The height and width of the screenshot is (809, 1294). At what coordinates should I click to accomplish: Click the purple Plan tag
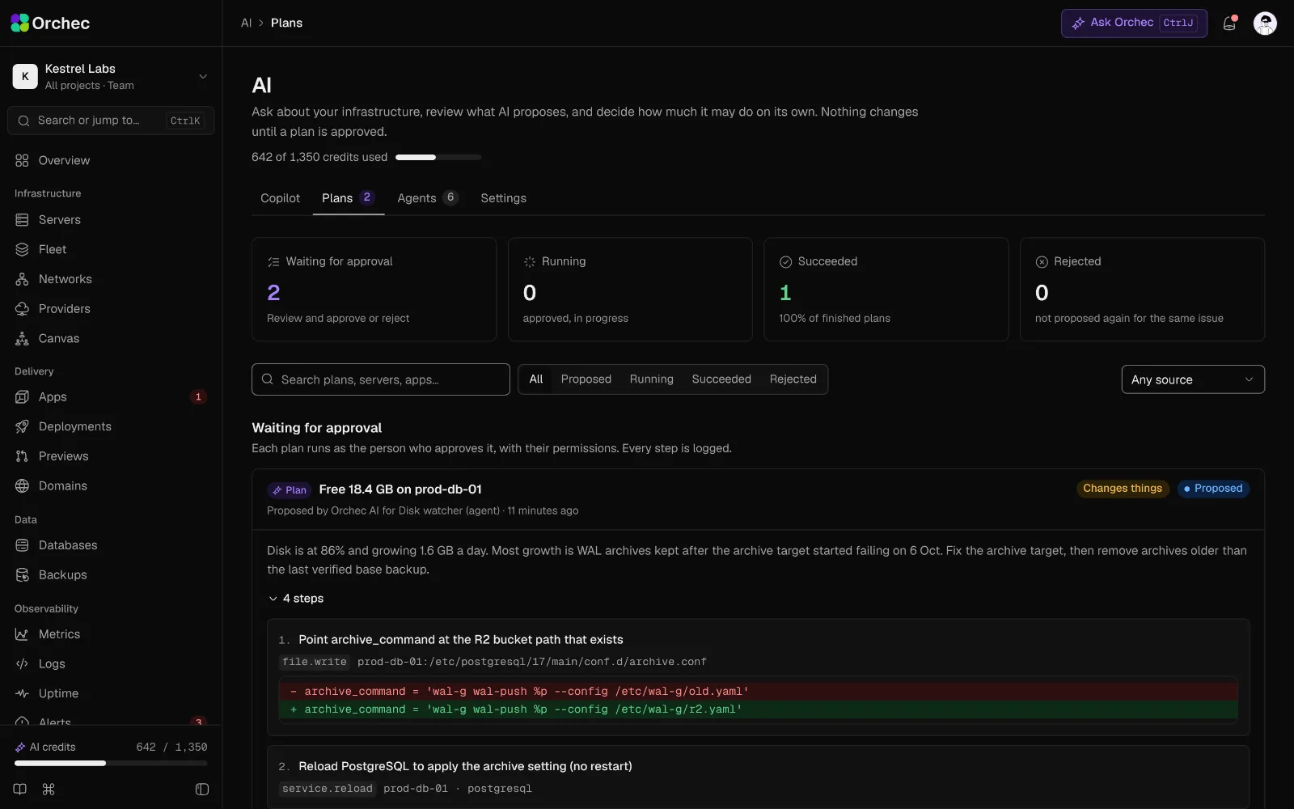290,490
